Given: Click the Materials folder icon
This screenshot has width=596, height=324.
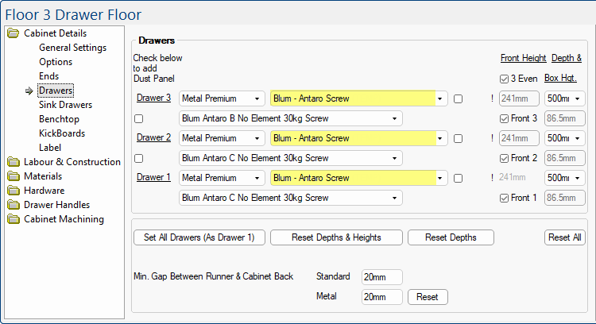Looking at the screenshot, I should [13, 176].
